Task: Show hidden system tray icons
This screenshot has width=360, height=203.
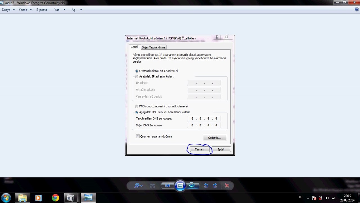Action: pos(308,198)
